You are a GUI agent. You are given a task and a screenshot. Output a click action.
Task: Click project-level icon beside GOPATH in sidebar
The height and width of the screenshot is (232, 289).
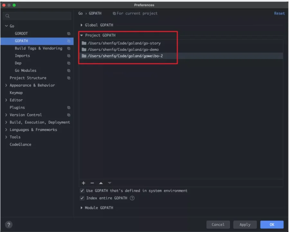69,41
